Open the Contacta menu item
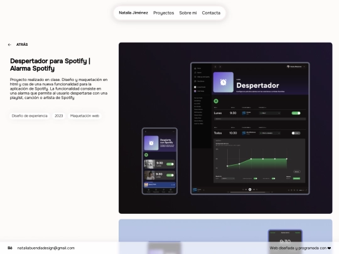 211,13
